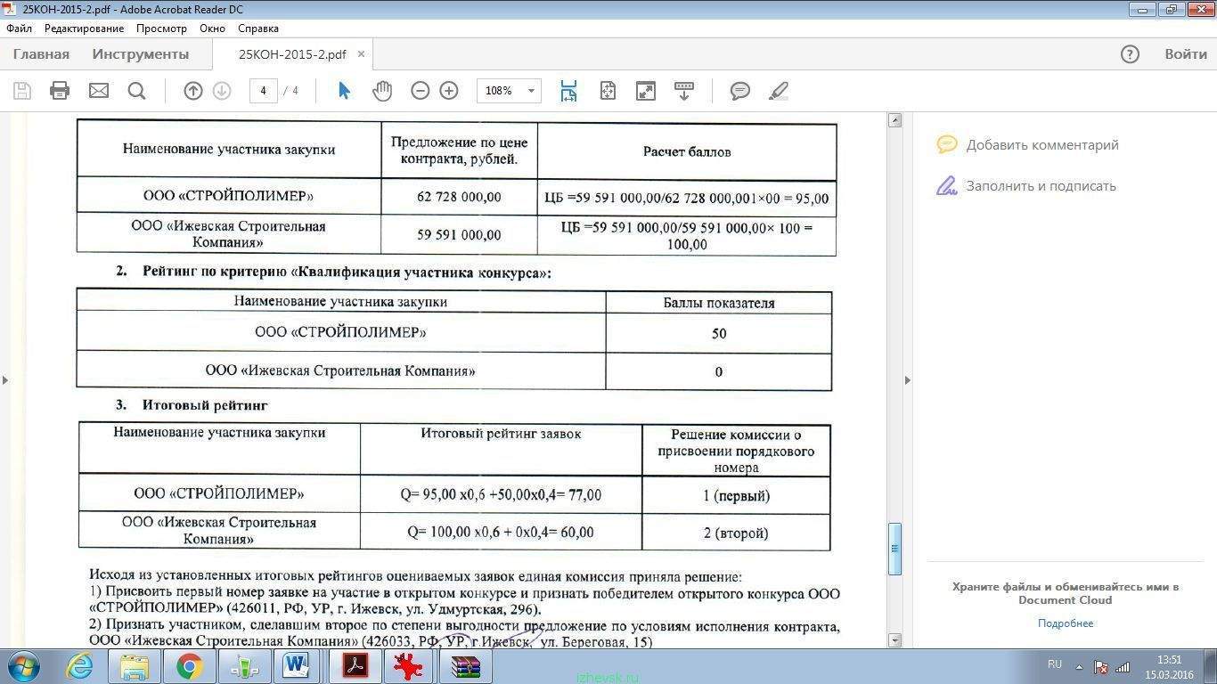Select the 25КОН-2015-2.pdf document tab

tap(292, 54)
